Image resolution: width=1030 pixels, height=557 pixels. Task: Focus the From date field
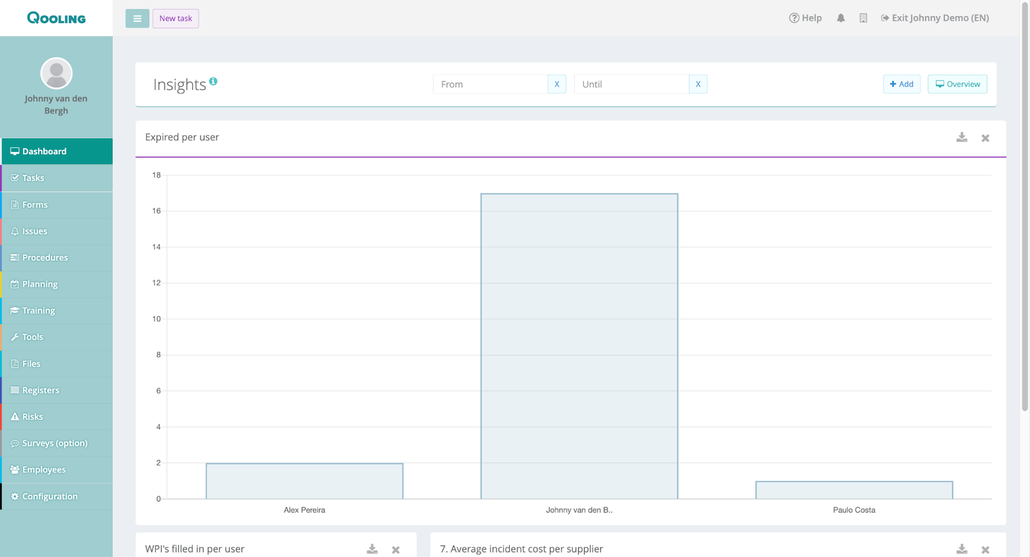click(491, 84)
